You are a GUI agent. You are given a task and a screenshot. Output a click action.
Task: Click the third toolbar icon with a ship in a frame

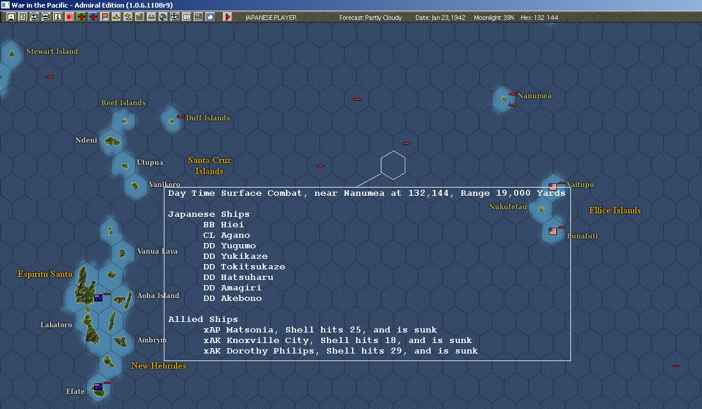click(35, 17)
